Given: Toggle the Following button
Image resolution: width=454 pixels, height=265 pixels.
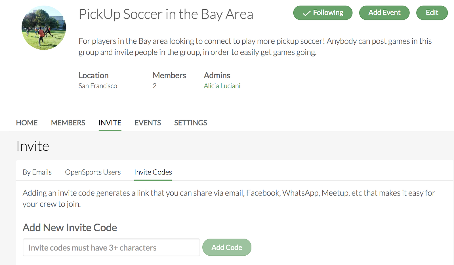Looking at the screenshot, I should point(323,13).
